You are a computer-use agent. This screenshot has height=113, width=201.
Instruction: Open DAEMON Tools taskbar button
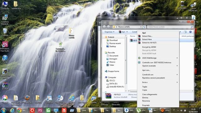[x=129, y=110]
